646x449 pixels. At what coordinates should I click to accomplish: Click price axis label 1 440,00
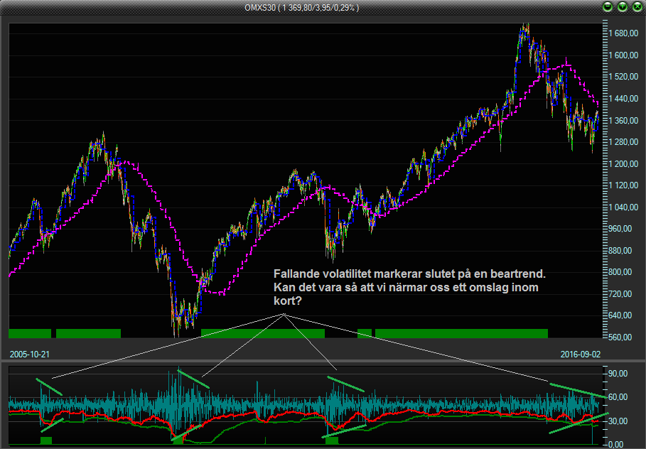click(x=623, y=99)
